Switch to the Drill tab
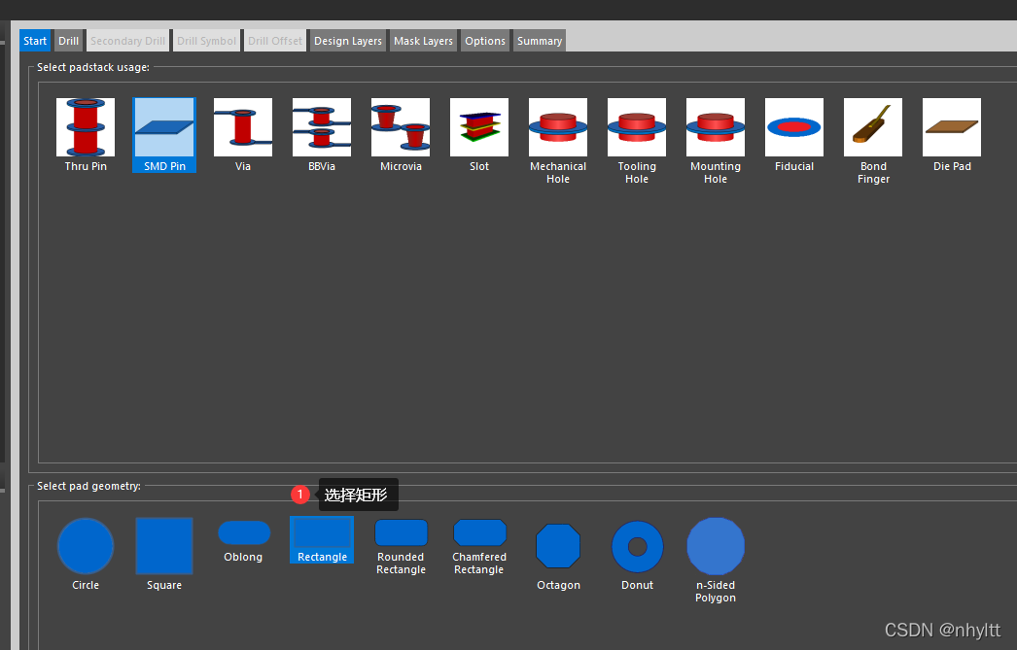Viewport: 1017px width, 650px height. [x=68, y=41]
